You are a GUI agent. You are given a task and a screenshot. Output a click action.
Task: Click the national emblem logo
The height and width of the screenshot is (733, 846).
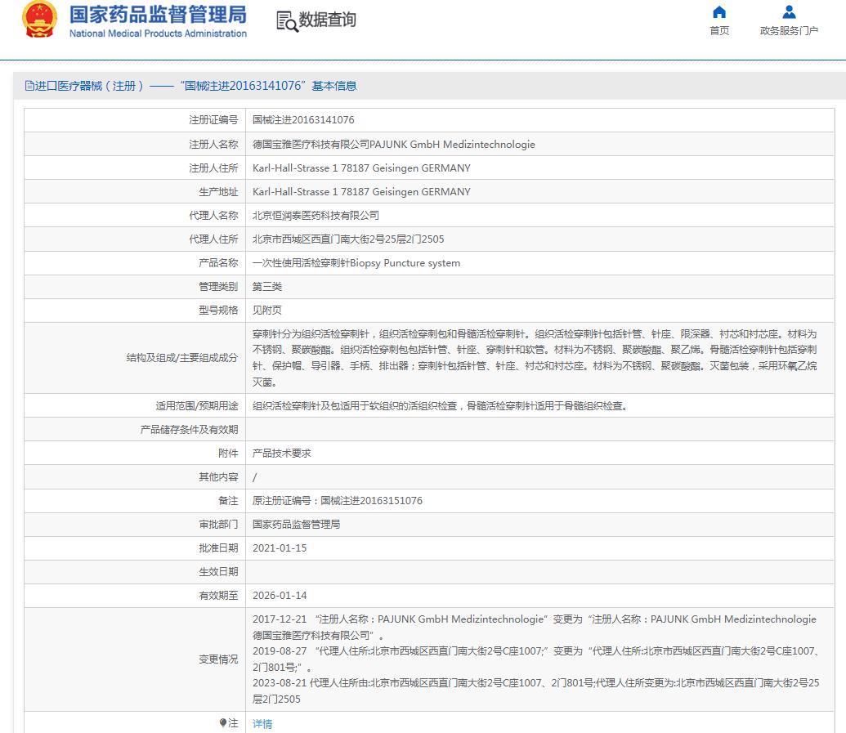(x=39, y=20)
